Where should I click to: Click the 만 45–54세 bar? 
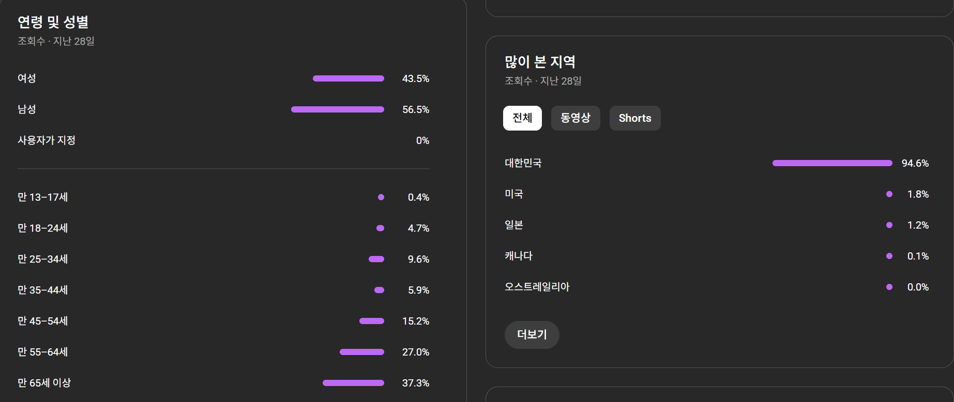[x=372, y=321]
